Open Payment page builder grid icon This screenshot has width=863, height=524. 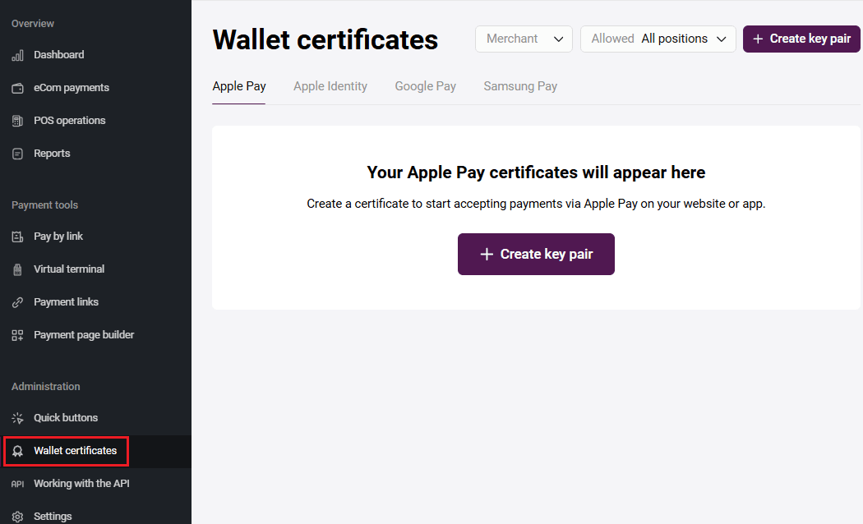(18, 334)
